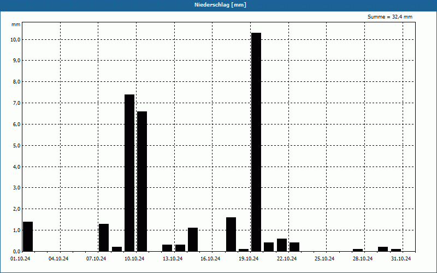The height and width of the screenshot is (273, 437).
Task: Click the y-axis value 0,0
Action: coord(16,251)
